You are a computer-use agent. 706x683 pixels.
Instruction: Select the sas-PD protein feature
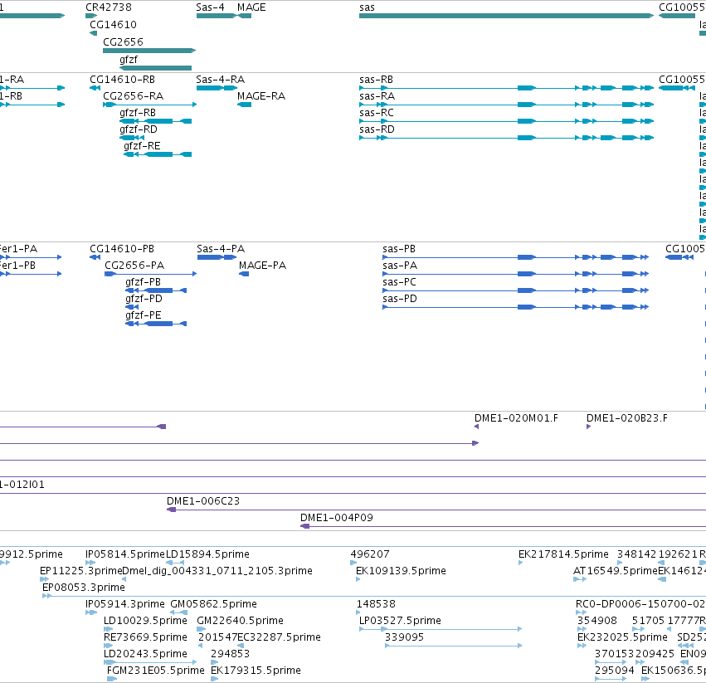pyautogui.click(x=515, y=307)
